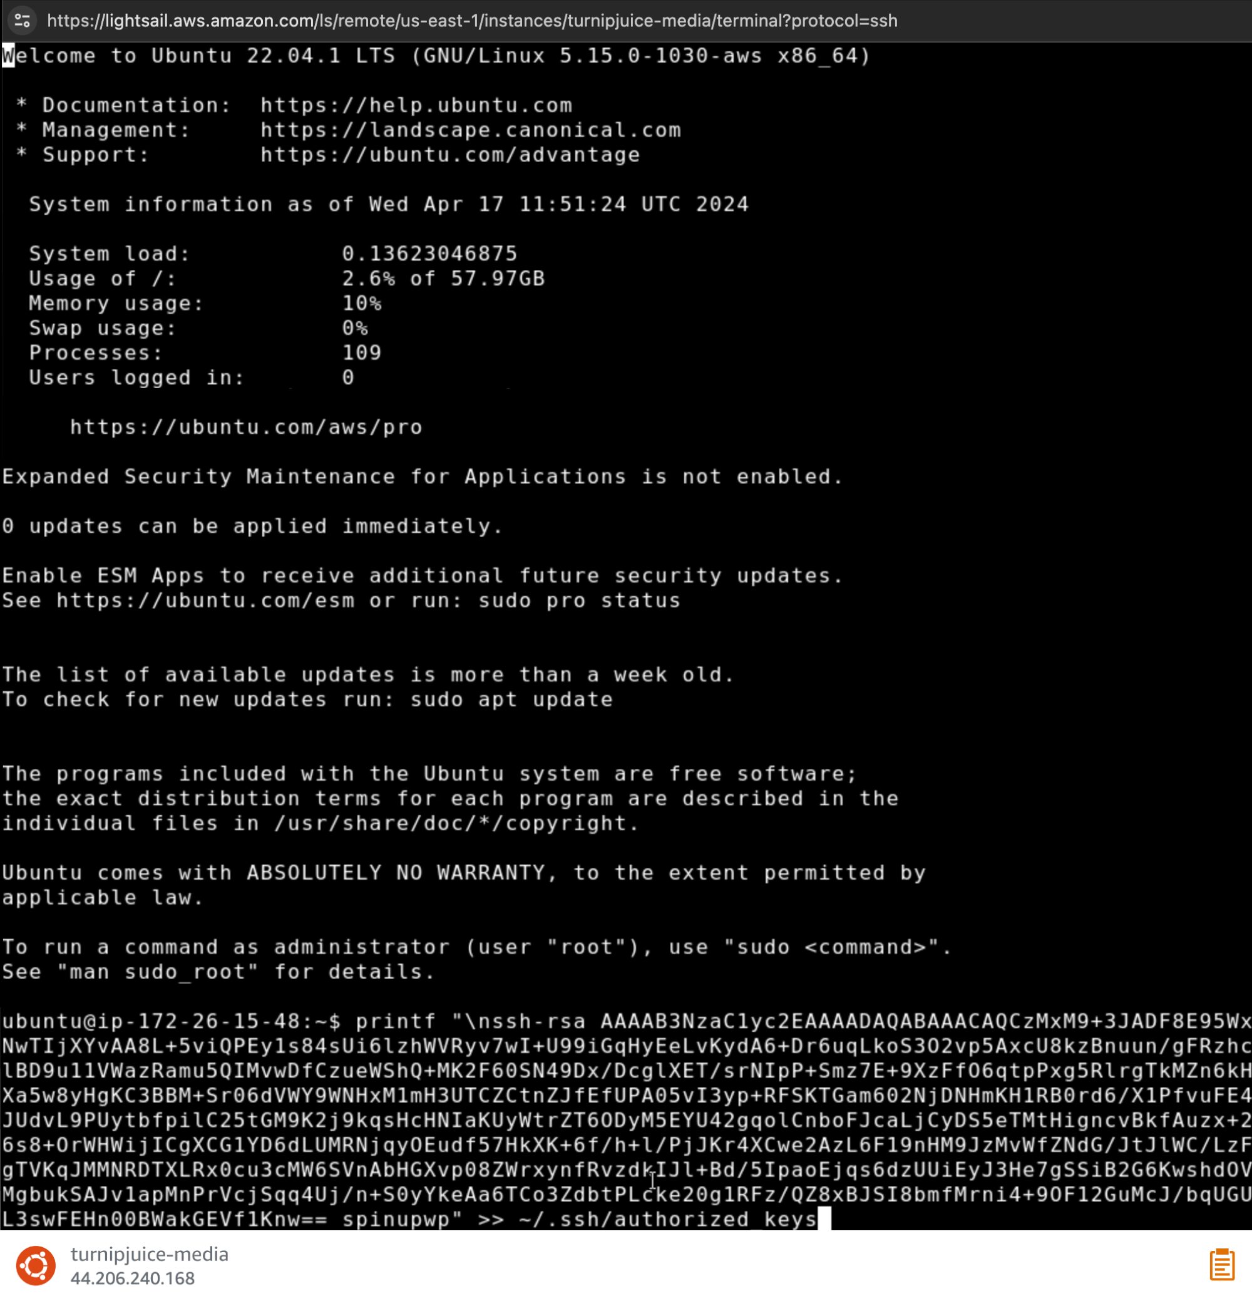
Task: Click the System information timestamp line
Action: (x=389, y=204)
